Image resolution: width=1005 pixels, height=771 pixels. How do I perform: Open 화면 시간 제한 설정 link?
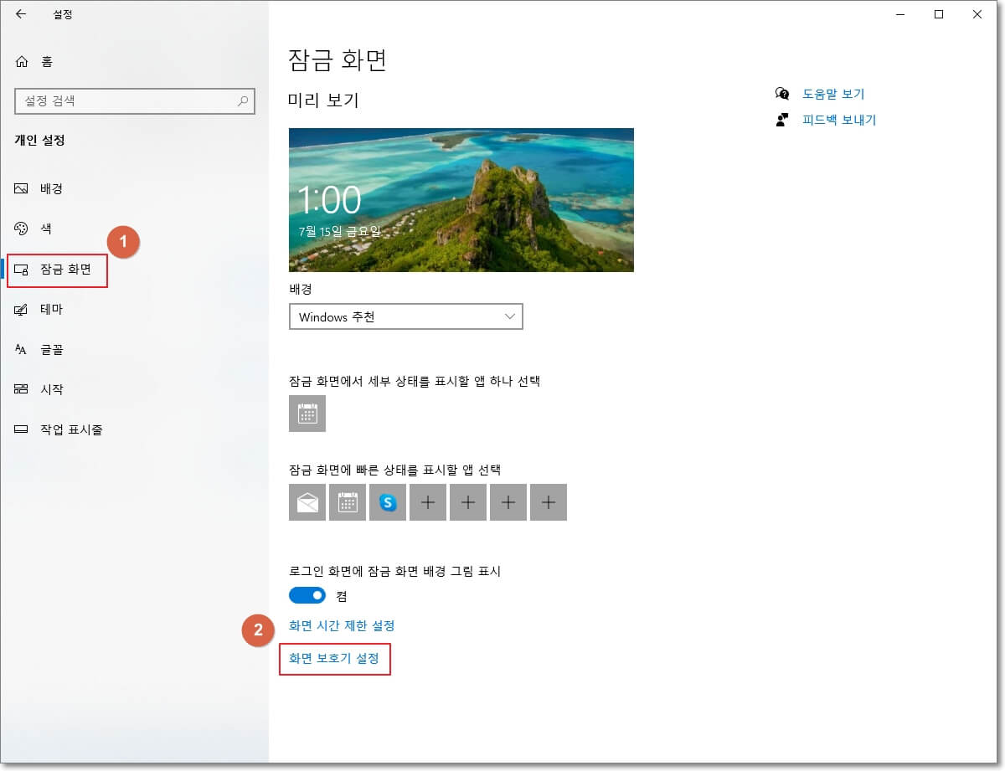343,625
